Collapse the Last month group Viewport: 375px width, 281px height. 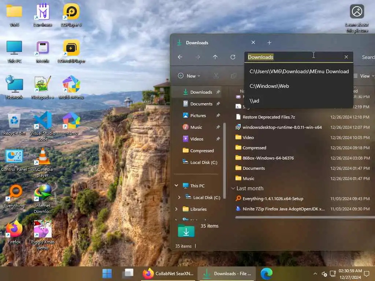233,188
